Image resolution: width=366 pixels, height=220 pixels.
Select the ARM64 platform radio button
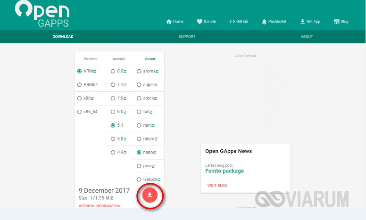tap(79, 85)
